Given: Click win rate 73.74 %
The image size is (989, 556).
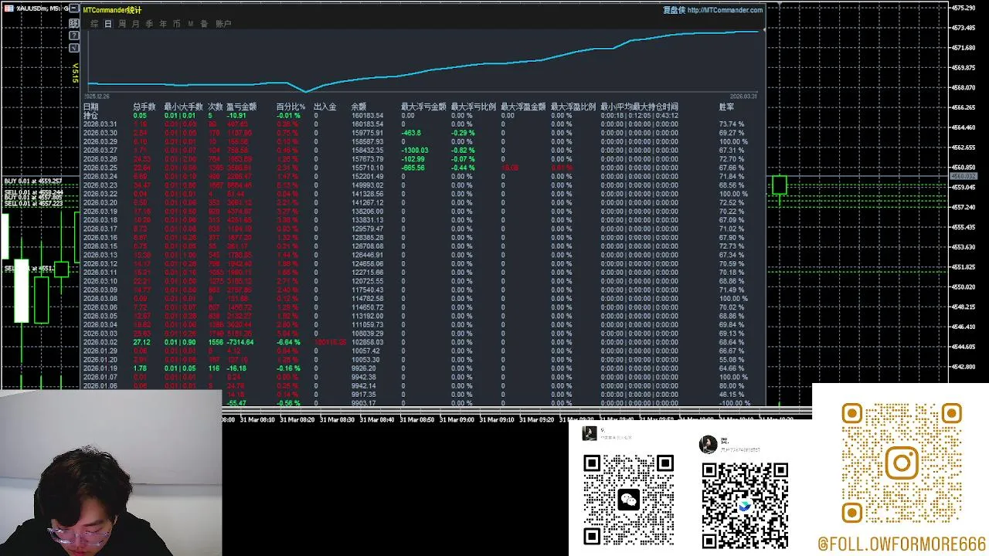Looking at the screenshot, I should point(732,124).
